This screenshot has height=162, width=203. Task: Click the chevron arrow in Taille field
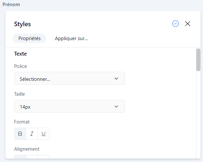pos(116,106)
